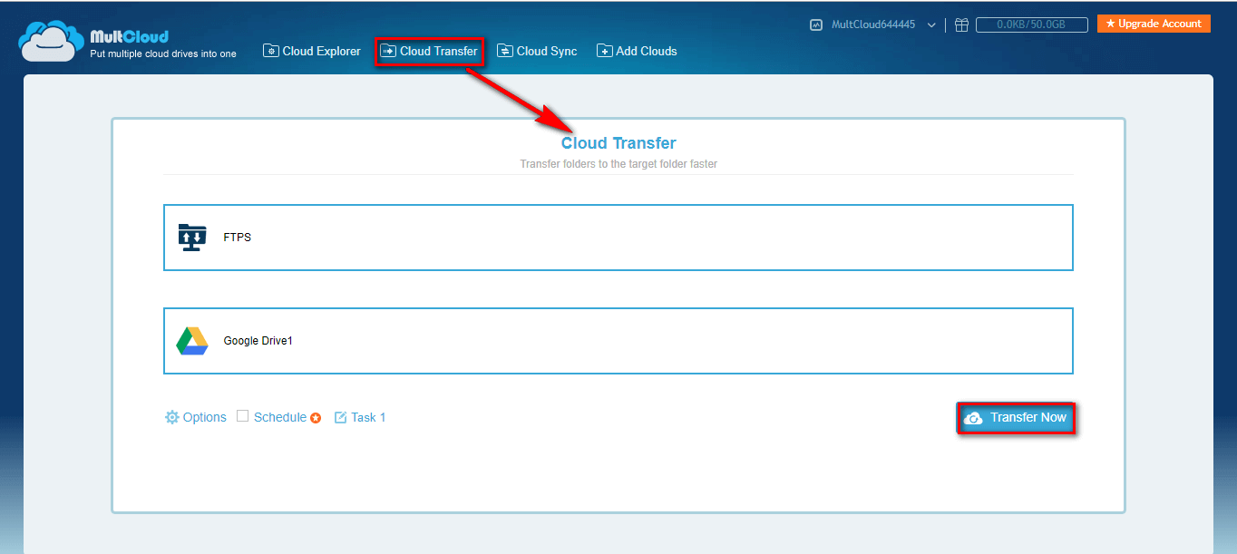Rename task via Task 1 link

click(368, 417)
